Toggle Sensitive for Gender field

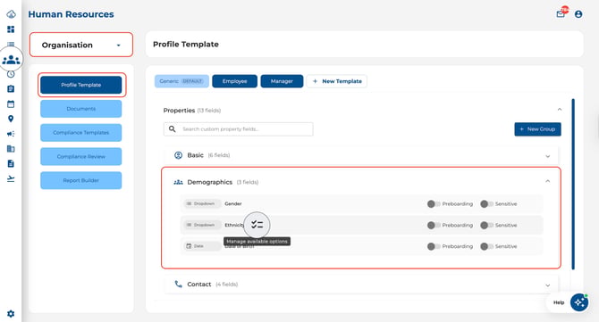click(x=486, y=204)
